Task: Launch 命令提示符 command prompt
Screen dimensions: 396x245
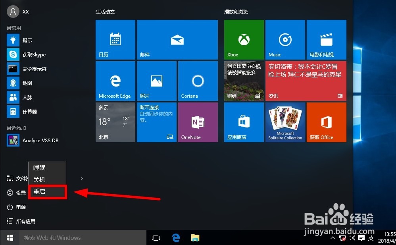Action: point(46,69)
